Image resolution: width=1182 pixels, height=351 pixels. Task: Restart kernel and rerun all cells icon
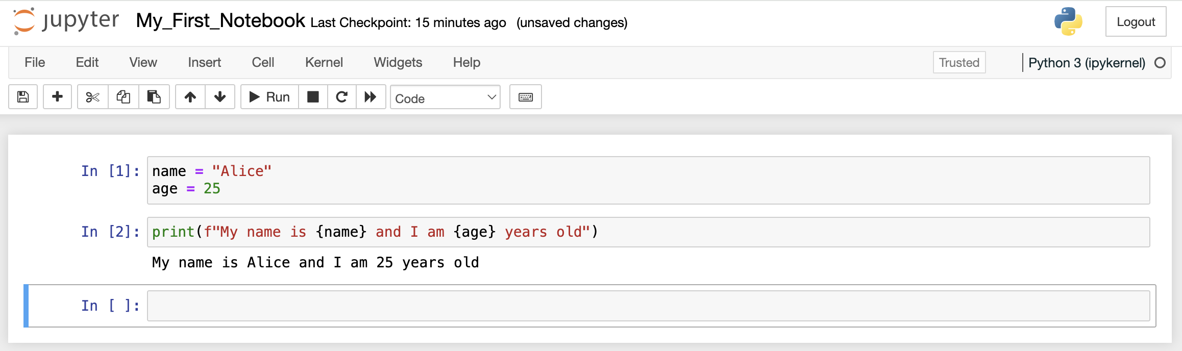pos(371,97)
